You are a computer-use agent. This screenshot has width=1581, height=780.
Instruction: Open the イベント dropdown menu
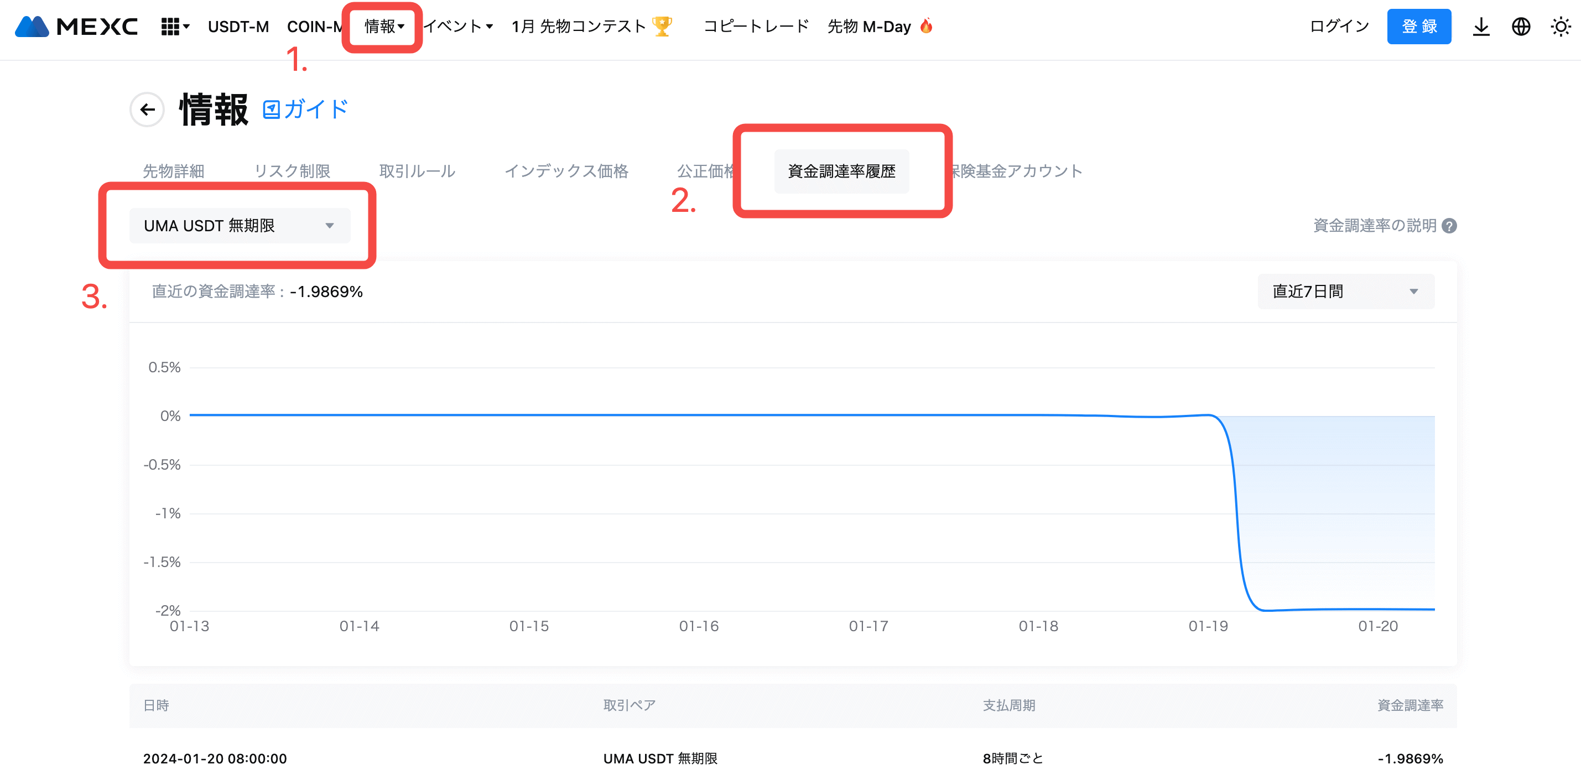[458, 27]
